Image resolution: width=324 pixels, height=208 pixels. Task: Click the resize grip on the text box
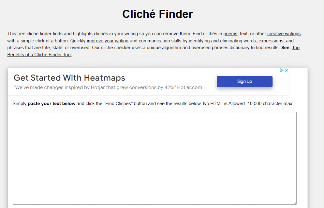(x=295, y=203)
